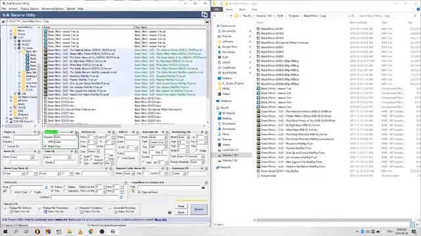Open the Append Folder Name dropdown
421x236 pixels.
coord(129,174)
